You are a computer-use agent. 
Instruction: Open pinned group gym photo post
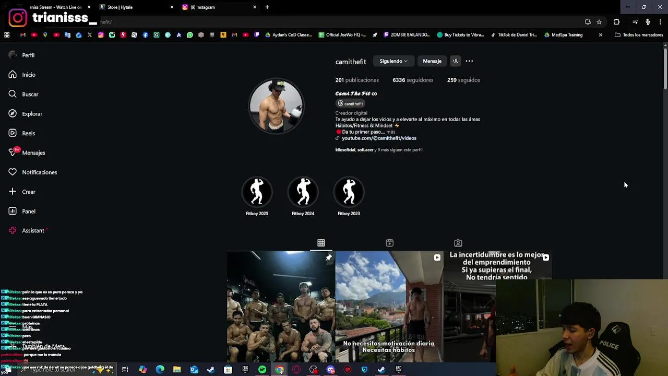pos(280,307)
